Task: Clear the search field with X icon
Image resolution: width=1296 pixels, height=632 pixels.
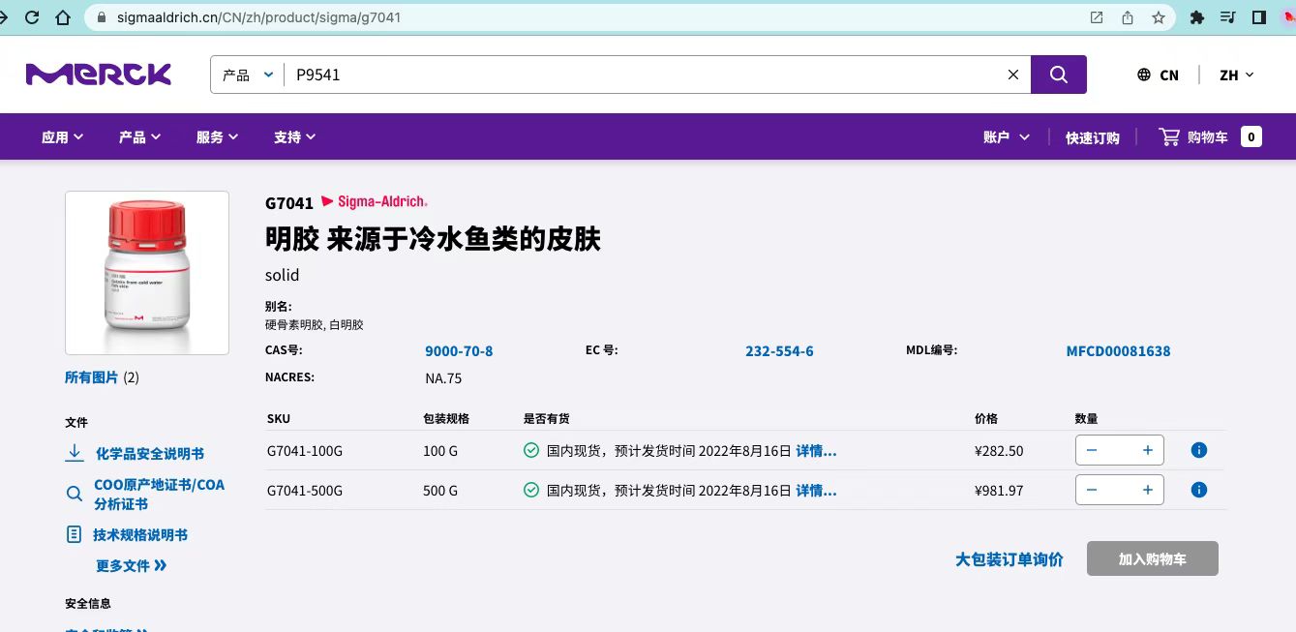Action: point(1013,75)
